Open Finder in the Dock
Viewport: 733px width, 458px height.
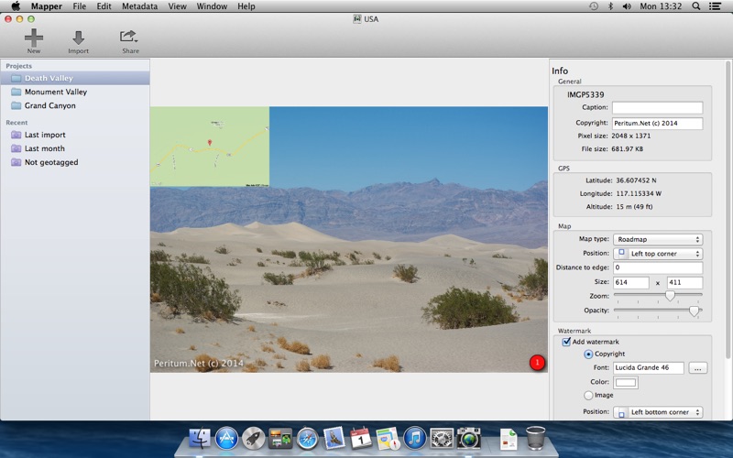click(200, 439)
